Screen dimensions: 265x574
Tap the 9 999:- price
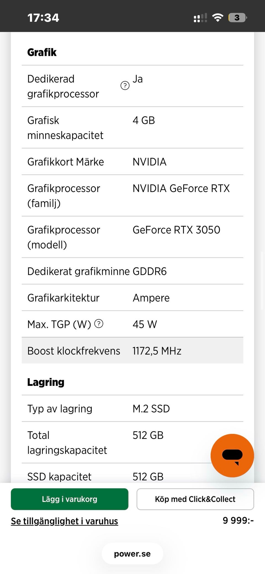pos(238,520)
